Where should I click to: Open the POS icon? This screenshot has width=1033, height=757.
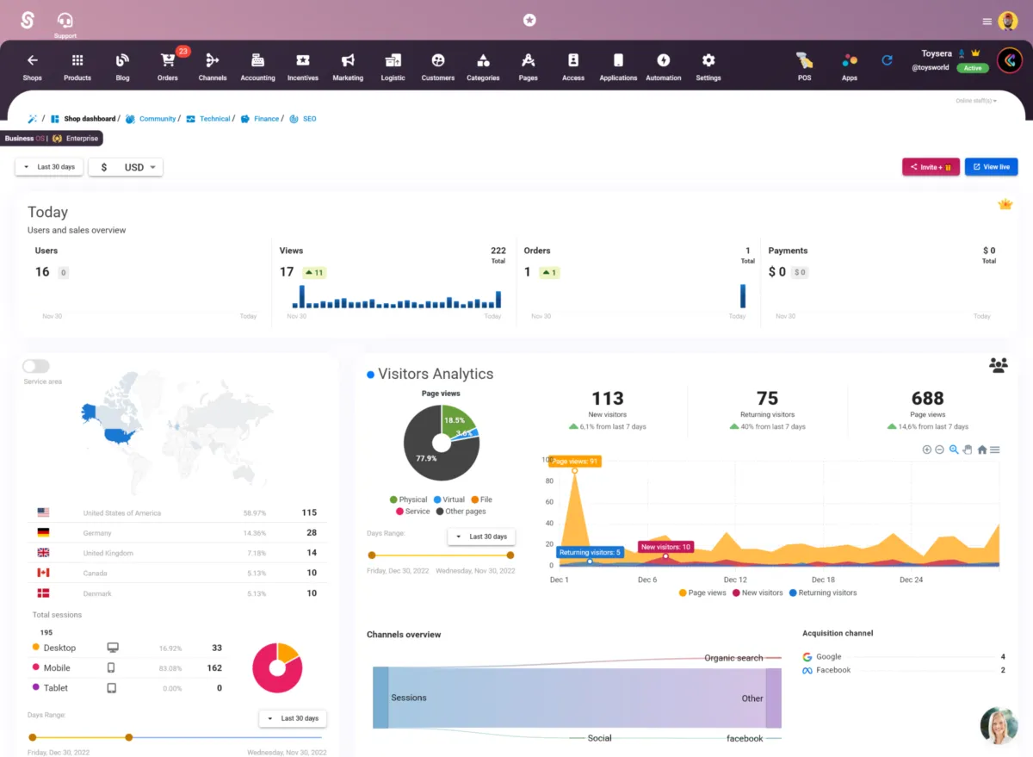[x=804, y=60]
